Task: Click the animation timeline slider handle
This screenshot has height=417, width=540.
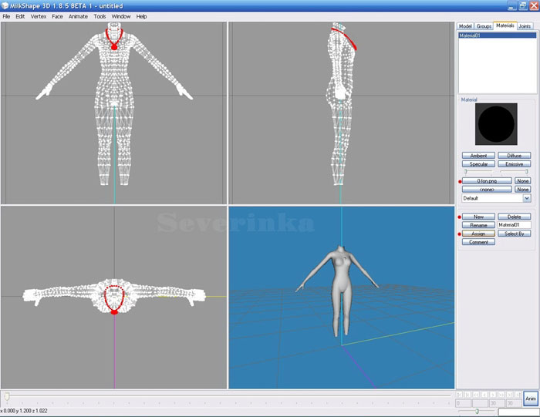Action: pos(7,396)
